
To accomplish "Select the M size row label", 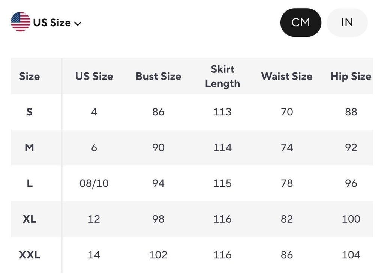I will point(29,148).
